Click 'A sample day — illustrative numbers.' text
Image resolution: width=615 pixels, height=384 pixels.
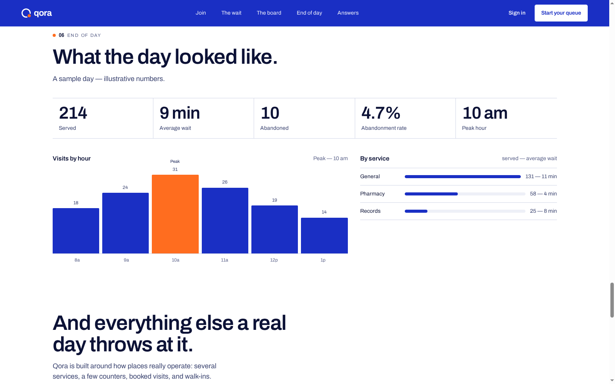click(x=109, y=79)
